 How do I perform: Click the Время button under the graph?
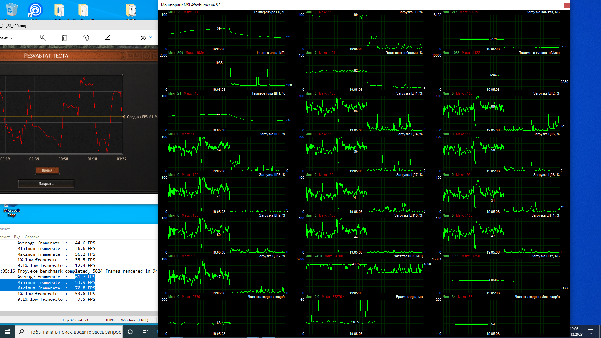47,170
